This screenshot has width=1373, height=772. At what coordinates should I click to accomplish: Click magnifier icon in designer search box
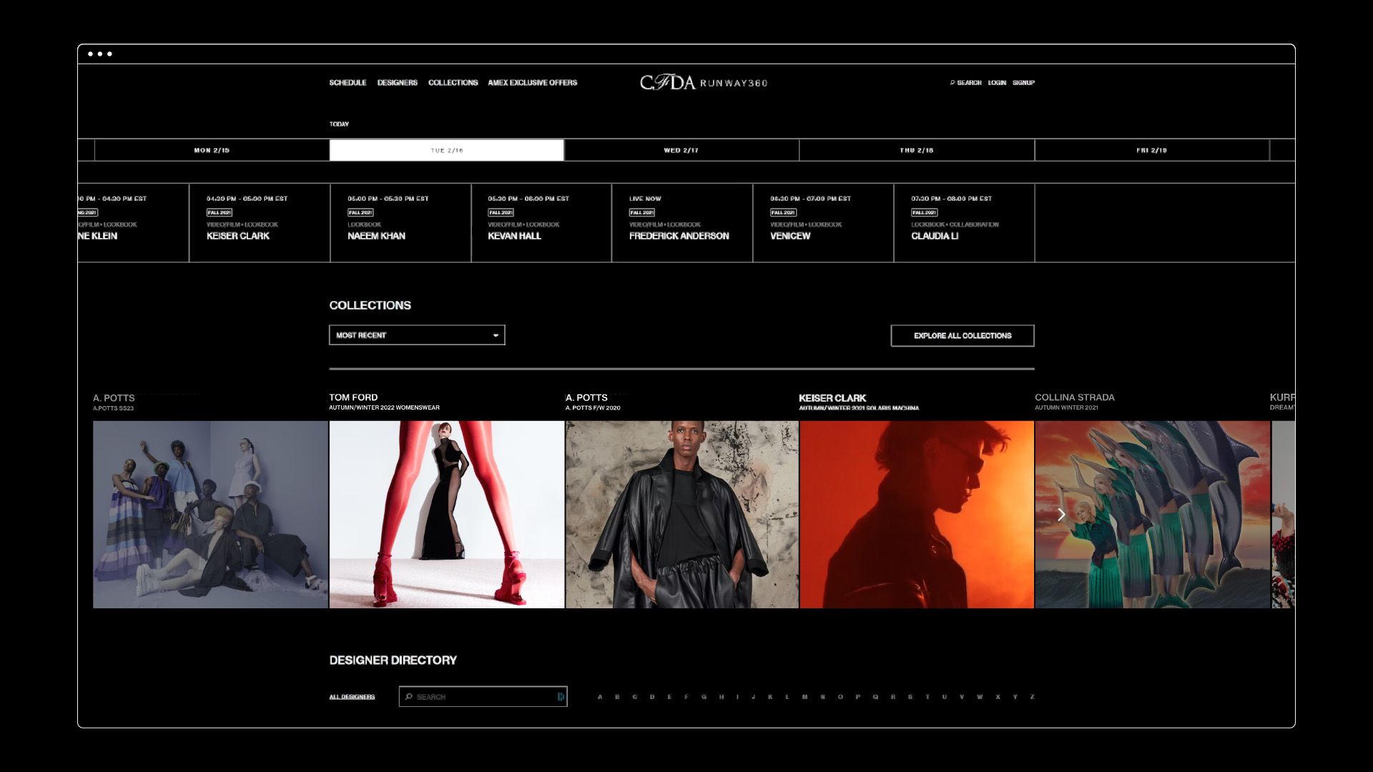coord(409,697)
